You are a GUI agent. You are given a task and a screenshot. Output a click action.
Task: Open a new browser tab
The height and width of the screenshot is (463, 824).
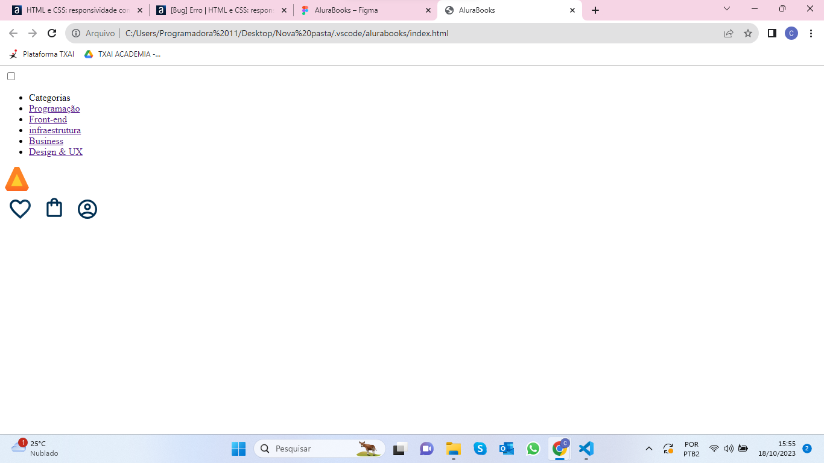pyautogui.click(x=595, y=10)
